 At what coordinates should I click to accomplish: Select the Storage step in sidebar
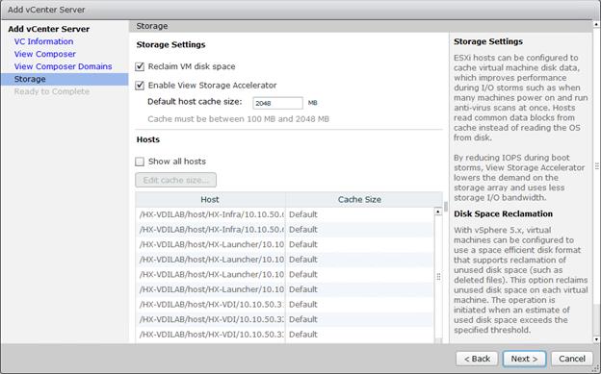coord(65,79)
